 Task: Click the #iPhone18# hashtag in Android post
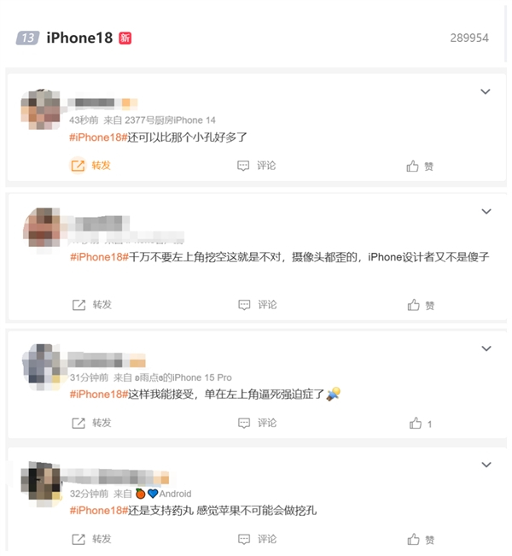[99, 510]
